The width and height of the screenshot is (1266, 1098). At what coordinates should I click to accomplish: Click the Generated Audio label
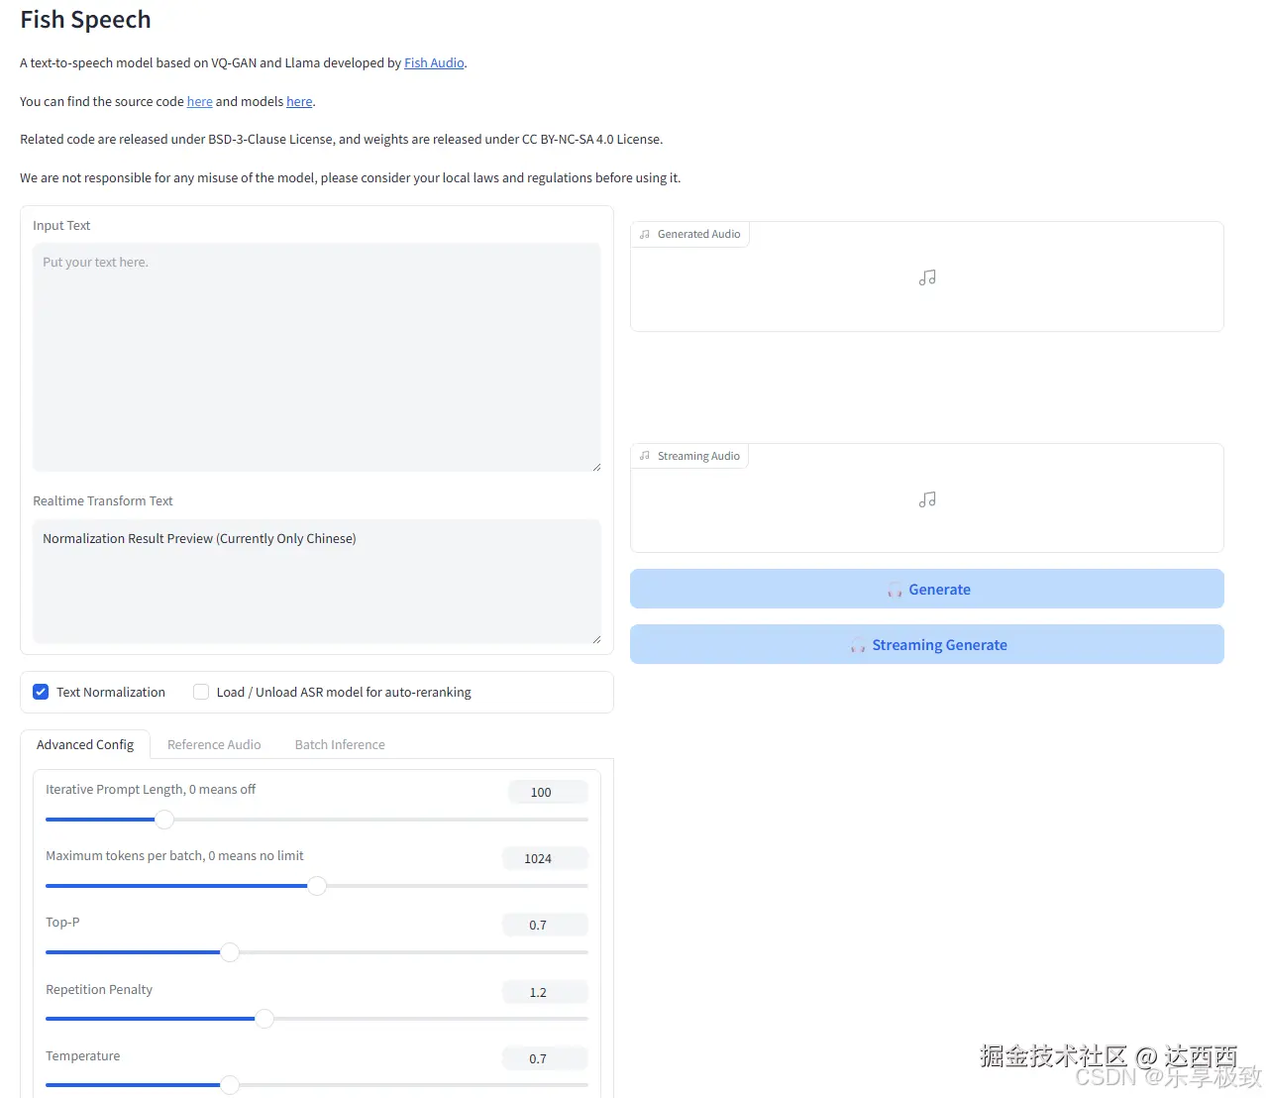[699, 234]
